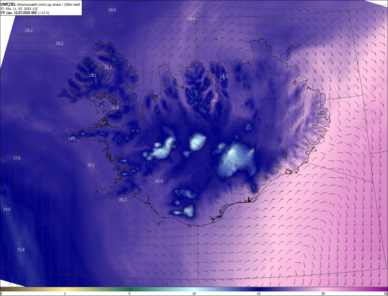Image resolution: width=388 pixels, height=296 pixels.
Task: Click the 14.2 value label
Action: [x=187, y=210]
